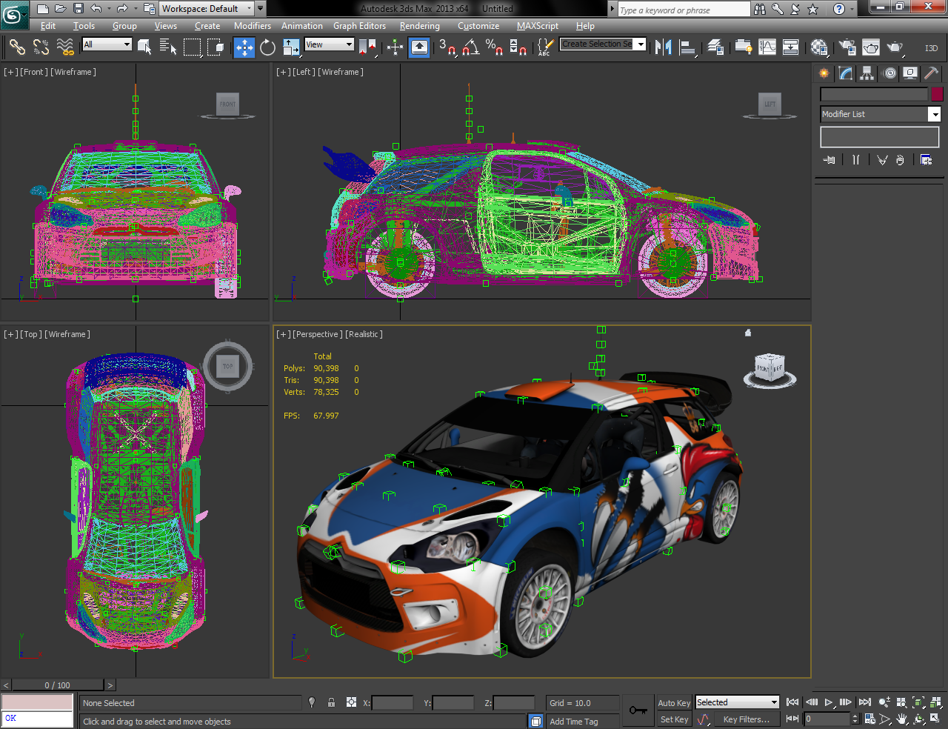The height and width of the screenshot is (729, 948).
Task: Open the Help icon dropdown arrow
Action: [x=852, y=9]
